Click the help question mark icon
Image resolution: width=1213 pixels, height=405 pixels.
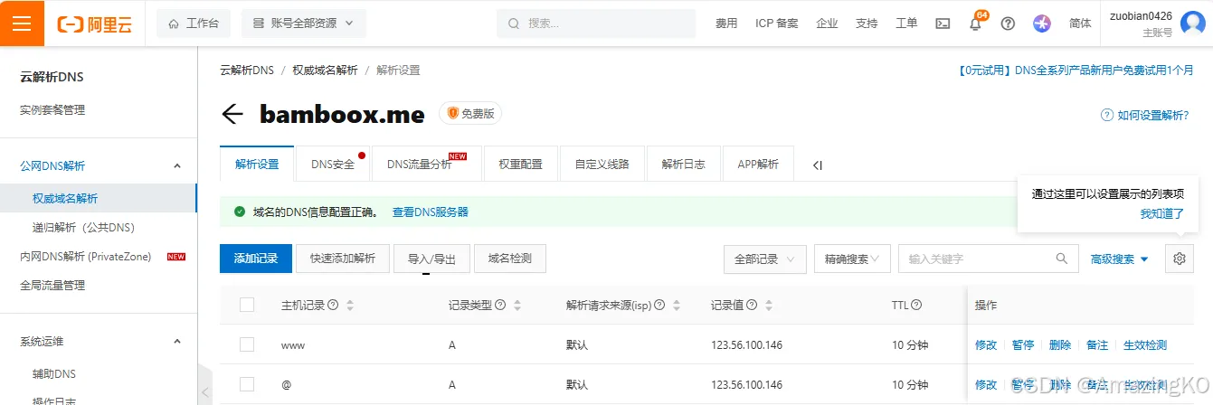click(1008, 24)
